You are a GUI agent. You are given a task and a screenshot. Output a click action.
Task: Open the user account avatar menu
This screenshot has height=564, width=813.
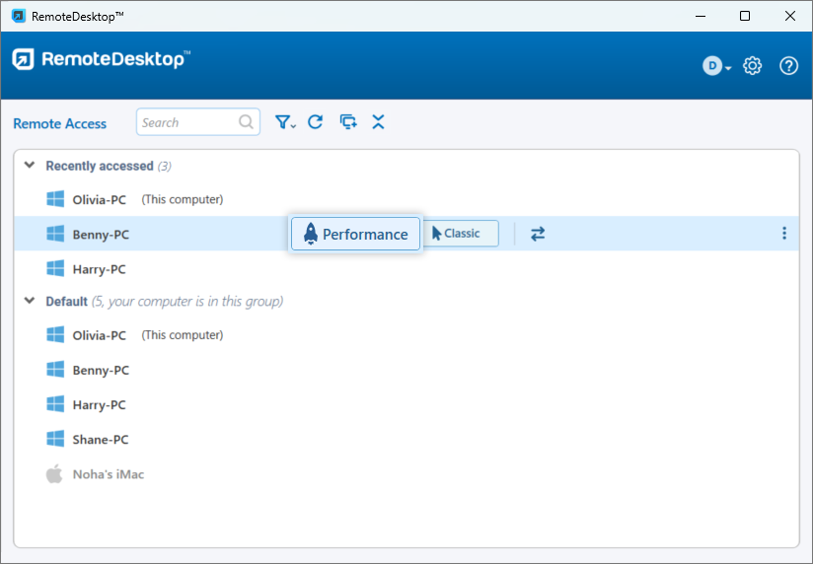point(716,66)
